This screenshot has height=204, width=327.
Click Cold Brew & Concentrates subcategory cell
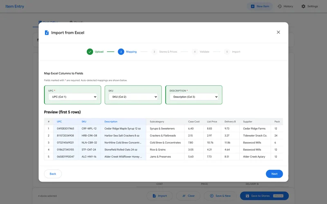(165, 142)
